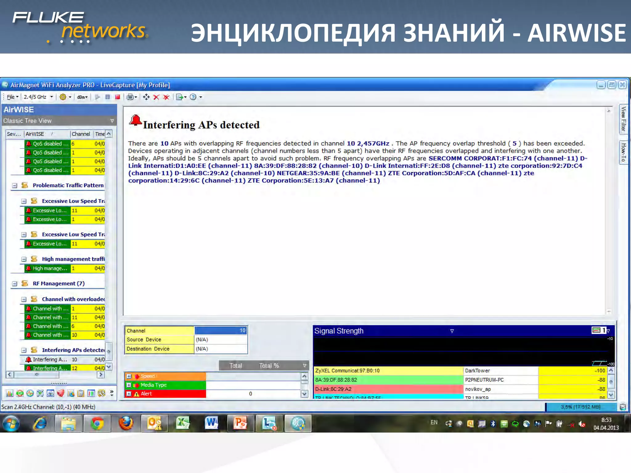Click the blue help question icon
This screenshot has width=631, height=473.
click(x=193, y=97)
